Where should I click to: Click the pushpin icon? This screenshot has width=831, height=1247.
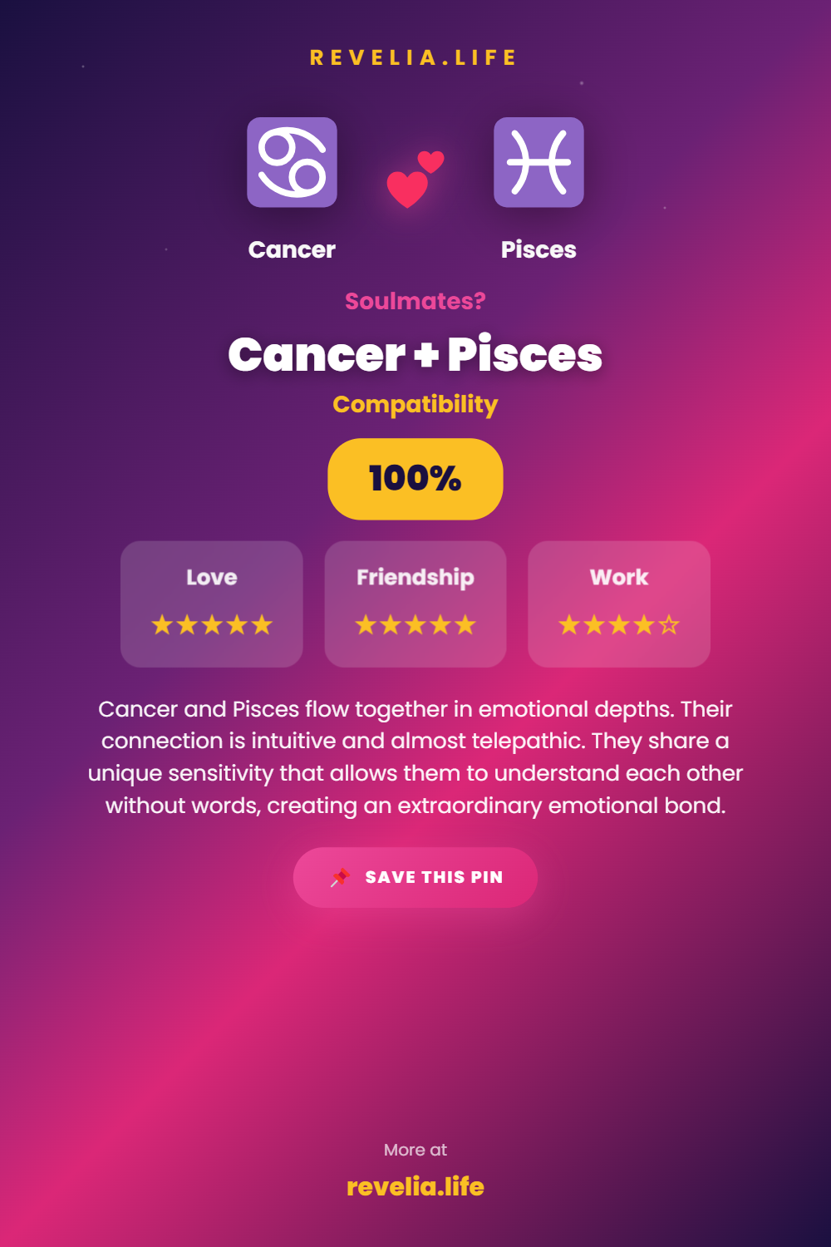(340, 878)
